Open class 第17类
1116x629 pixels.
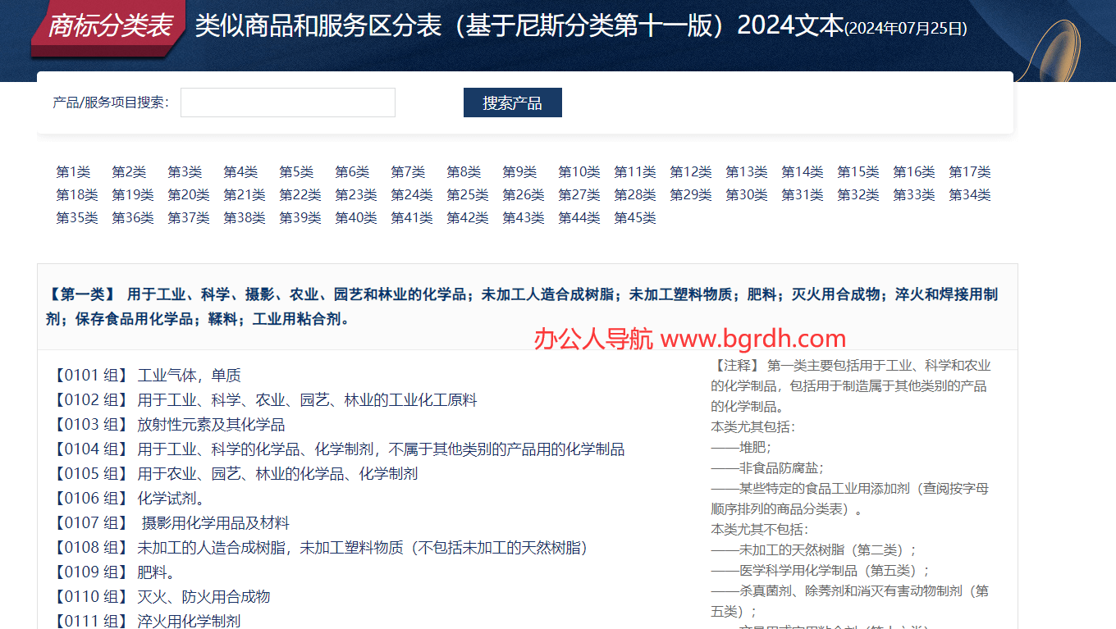coord(970,172)
